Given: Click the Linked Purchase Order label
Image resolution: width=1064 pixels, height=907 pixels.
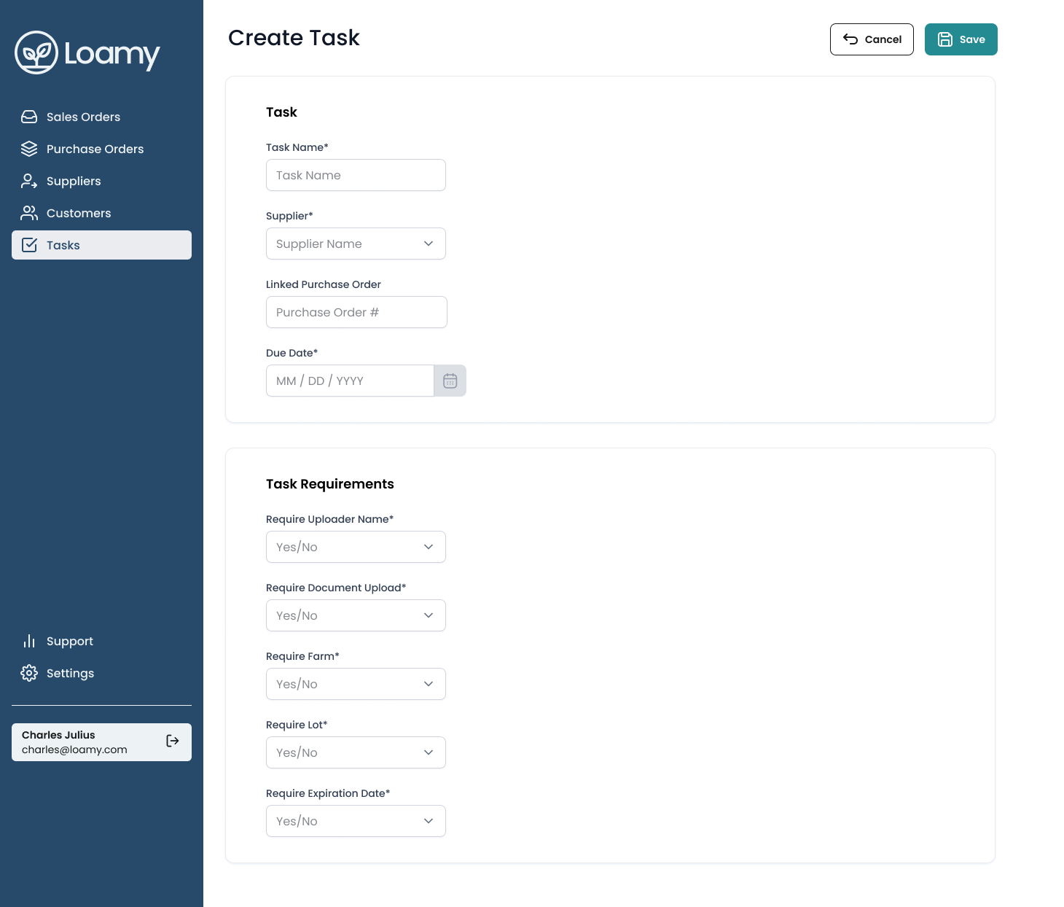Looking at the screenshot, I should 324,284.
